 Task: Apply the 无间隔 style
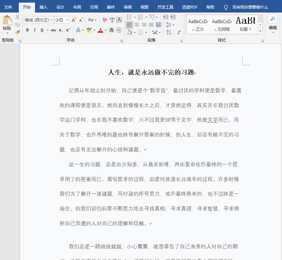[222, 25]
